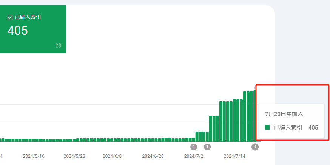The height and width of the screenshot is (165, 330).
Task: Open the rightmost annotation marker badge
Action: (x=255, y=147)
